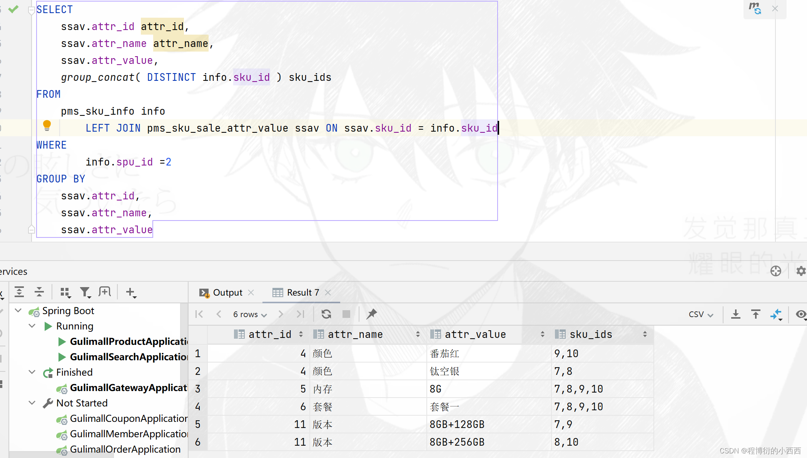The height and width of the screenshot is (458, 807).
Task: Open the Services panel settings gear
Action: coord(801,271)
